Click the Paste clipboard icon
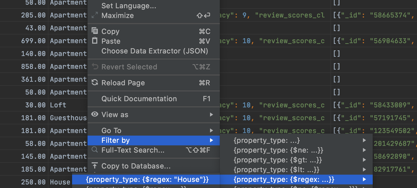417x188 pixels. tap(95, 41)
